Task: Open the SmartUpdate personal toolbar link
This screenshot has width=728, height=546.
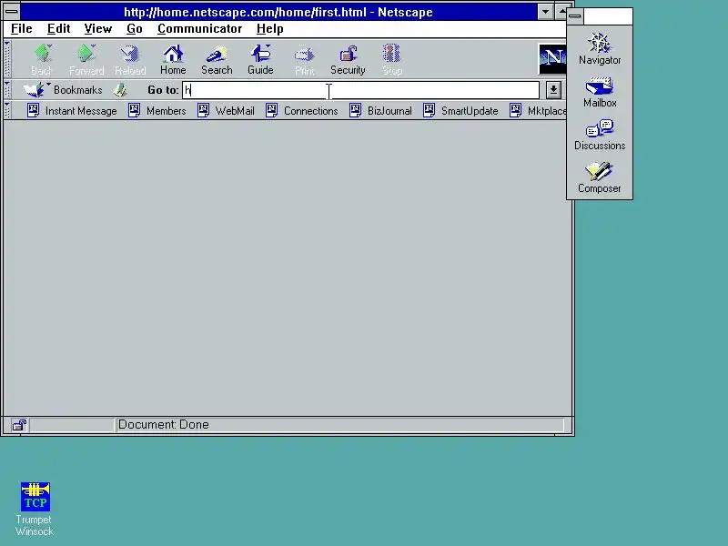Action: point(460,110)
